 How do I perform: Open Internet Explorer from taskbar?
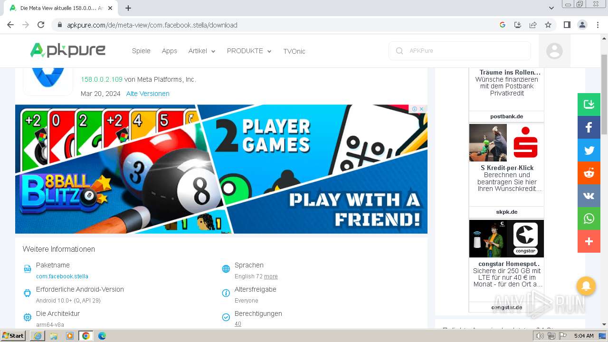click(38, 336)
